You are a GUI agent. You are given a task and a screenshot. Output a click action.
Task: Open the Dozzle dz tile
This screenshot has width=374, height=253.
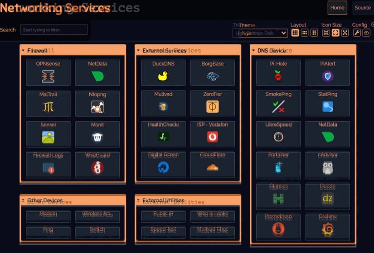pyautogui.click(x=328, y=196)
